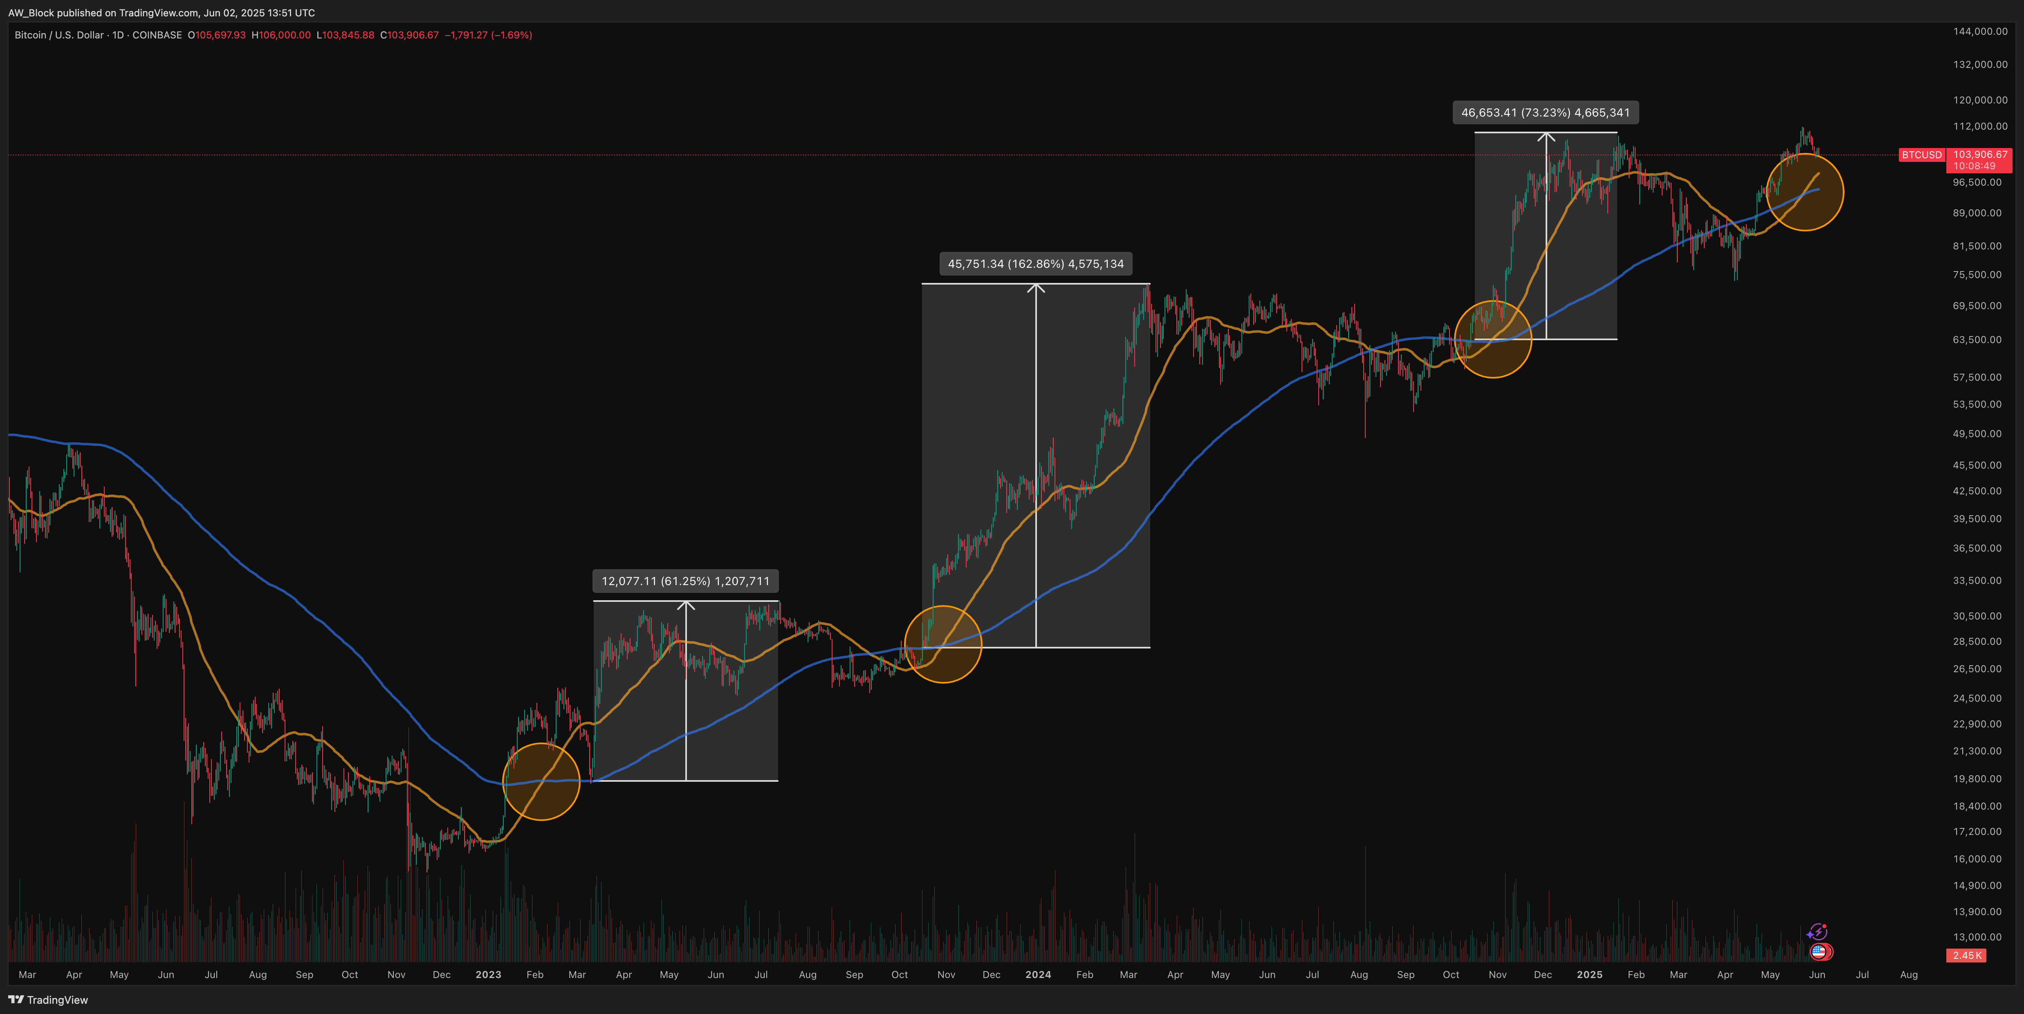Click the orange circle on the February 2023 crossover
Viewport: 2024px width, 1014px height.
coord(541,781)
